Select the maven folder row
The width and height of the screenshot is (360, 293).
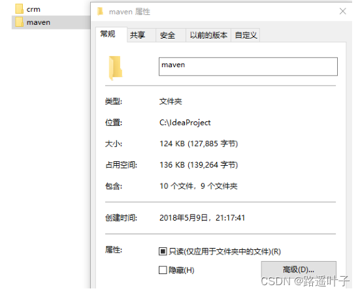(51, 22)
